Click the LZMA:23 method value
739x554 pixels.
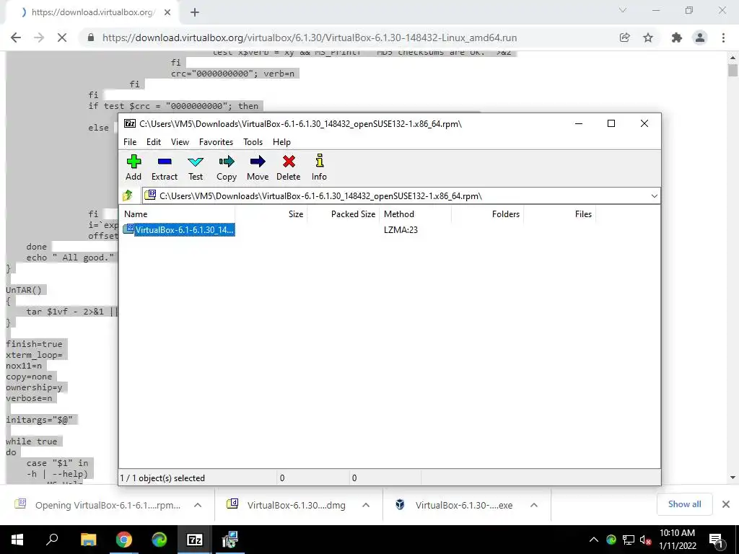pos(401,230)
